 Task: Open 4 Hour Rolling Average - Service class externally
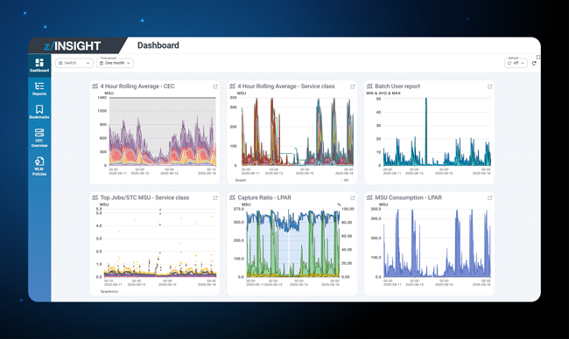[353, 86]
